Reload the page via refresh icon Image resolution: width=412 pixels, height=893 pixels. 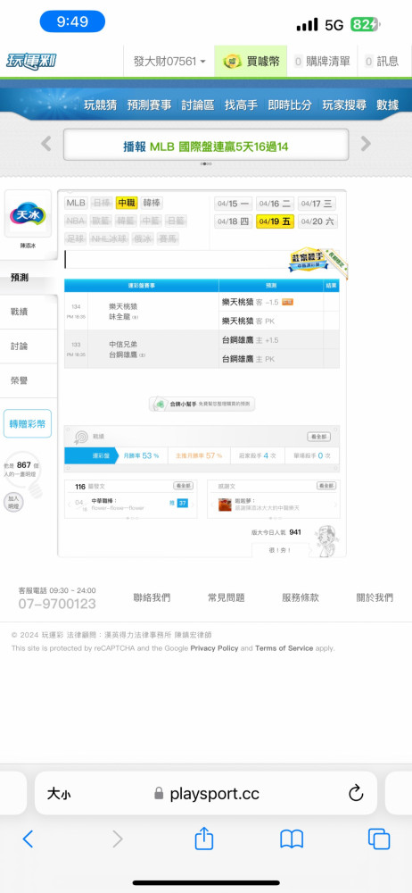[x=356, y=793]
